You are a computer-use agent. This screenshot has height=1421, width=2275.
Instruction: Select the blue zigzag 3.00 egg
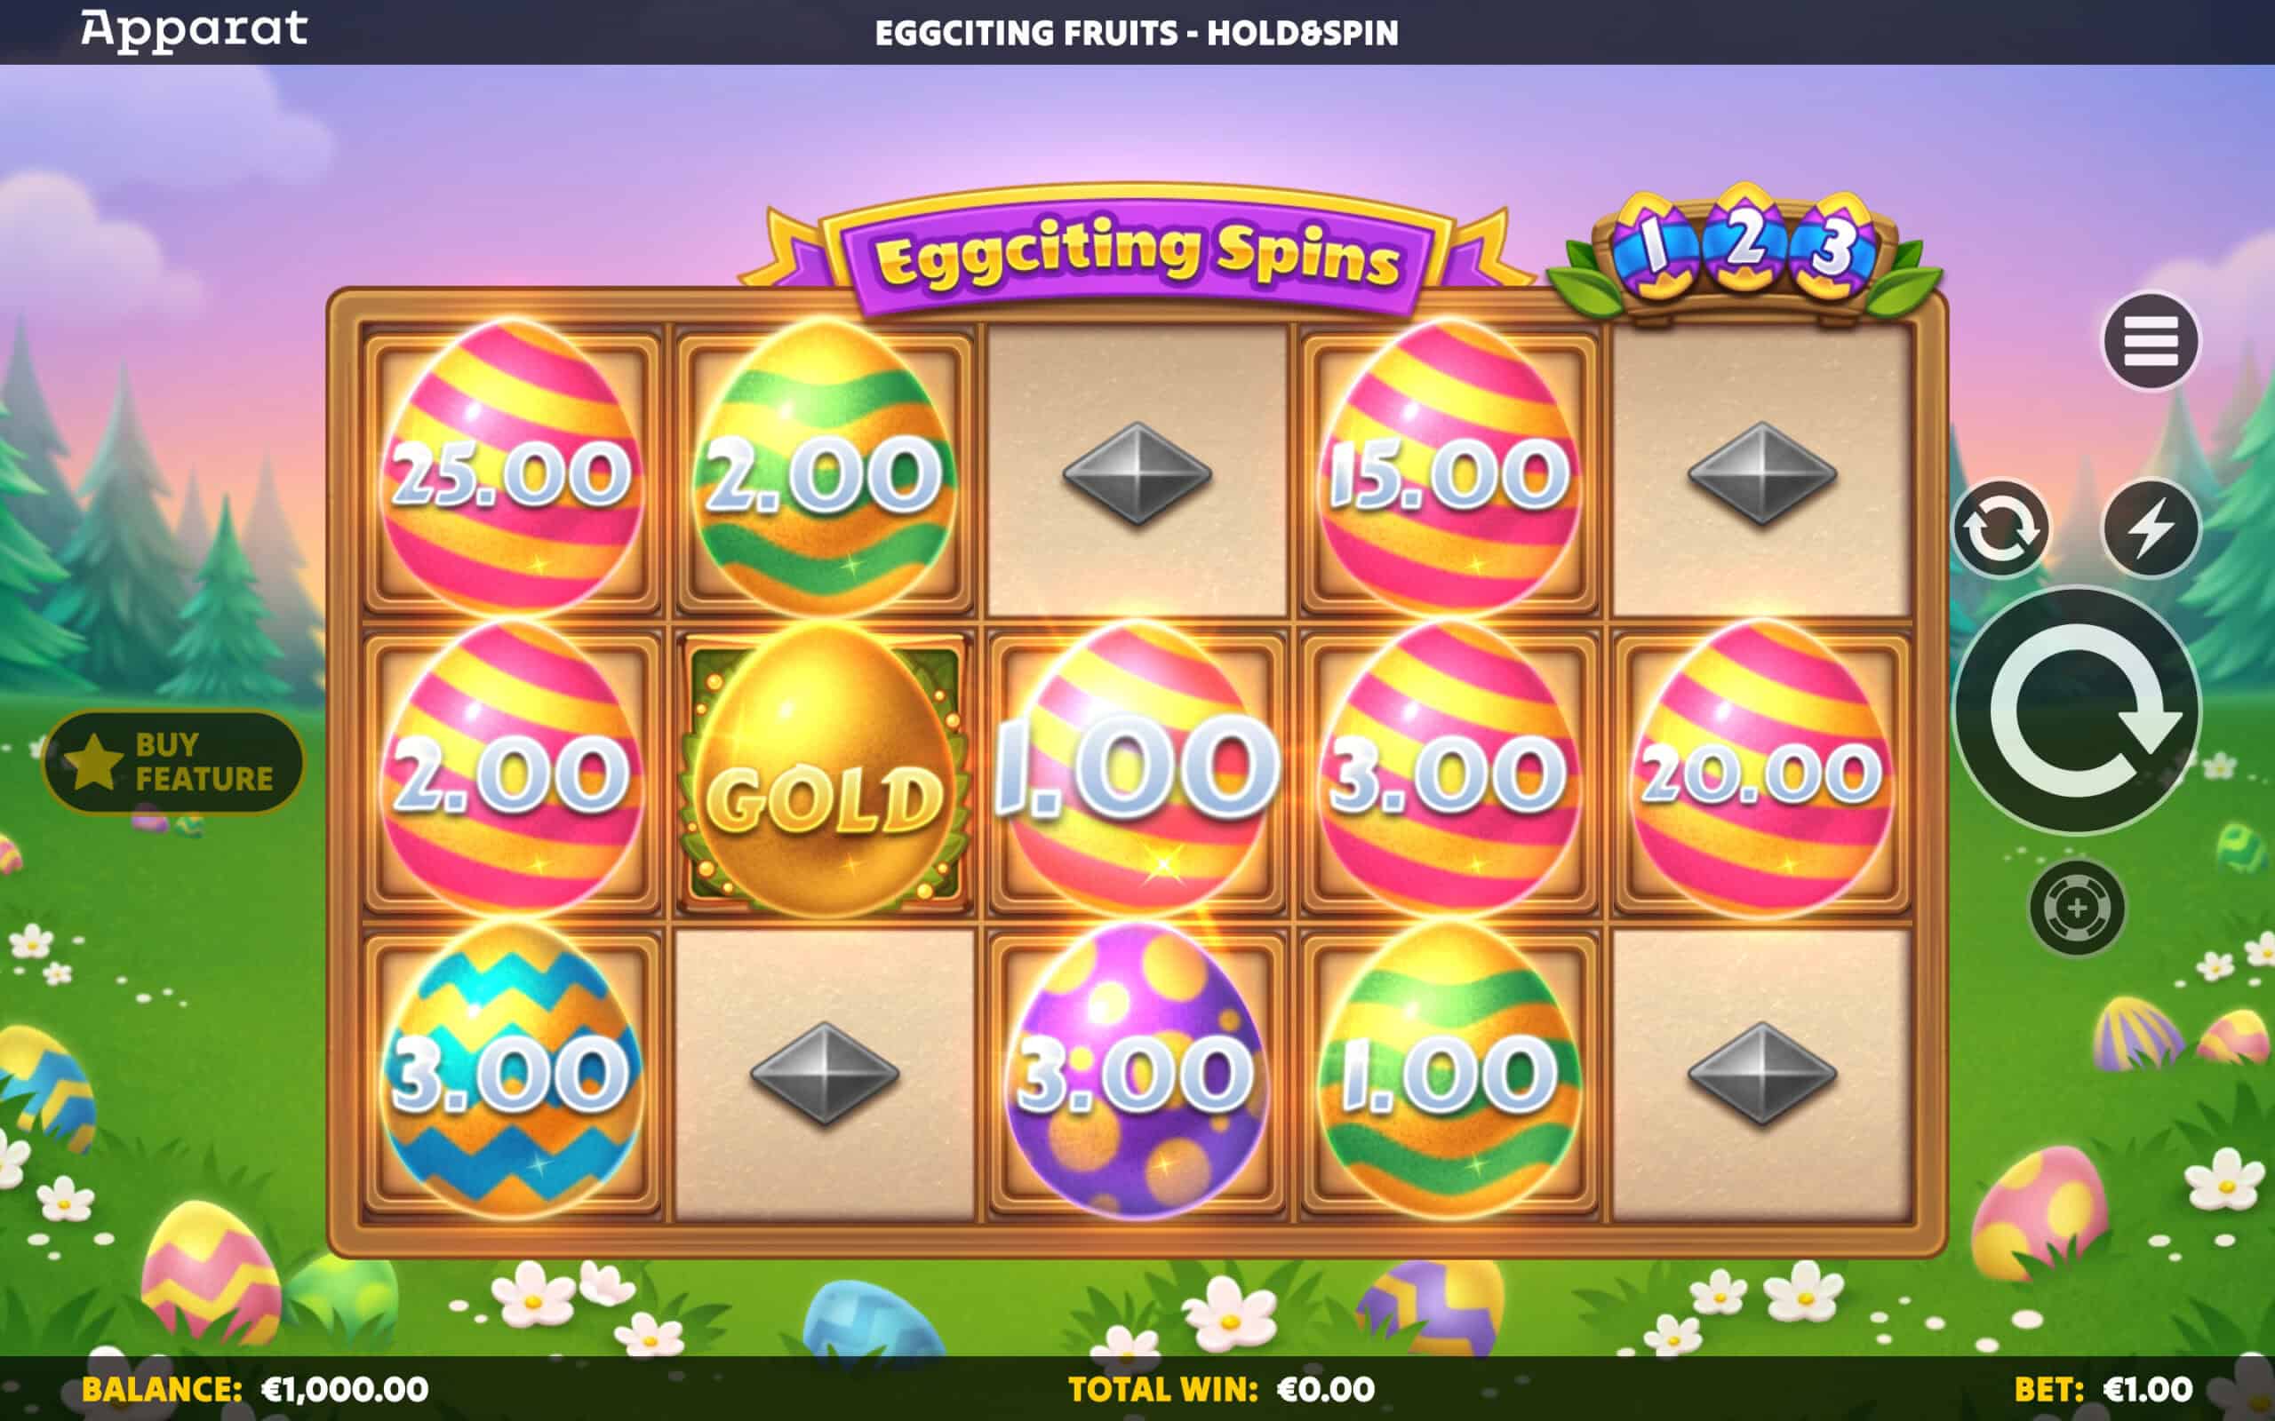point(511,1071)
